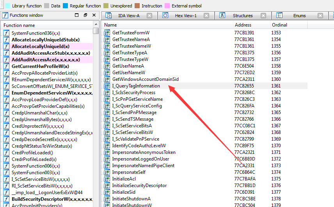
Task: Click the export icon for IdentifyCodeAuthzLevelW
Action: point(107,146)
